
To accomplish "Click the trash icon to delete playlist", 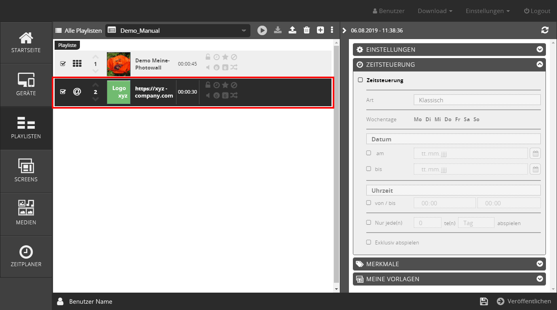I will 307,30.
